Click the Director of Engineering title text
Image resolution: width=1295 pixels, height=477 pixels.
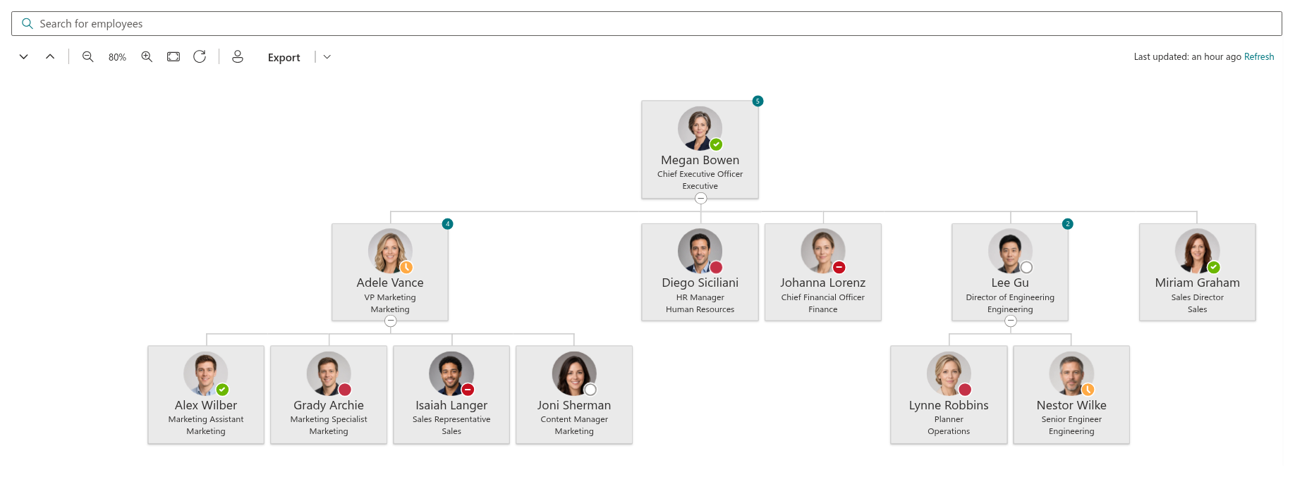click(x=1010, y=297)
